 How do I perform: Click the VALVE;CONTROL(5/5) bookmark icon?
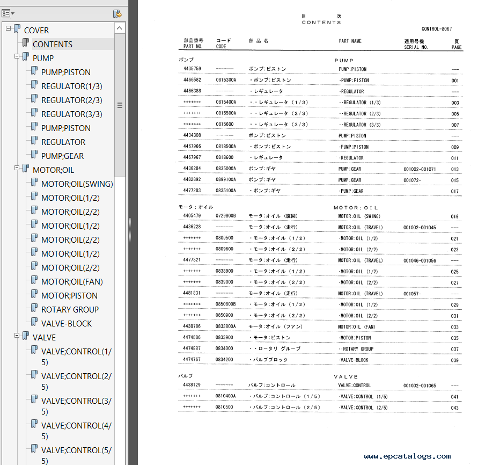(34, 449)
